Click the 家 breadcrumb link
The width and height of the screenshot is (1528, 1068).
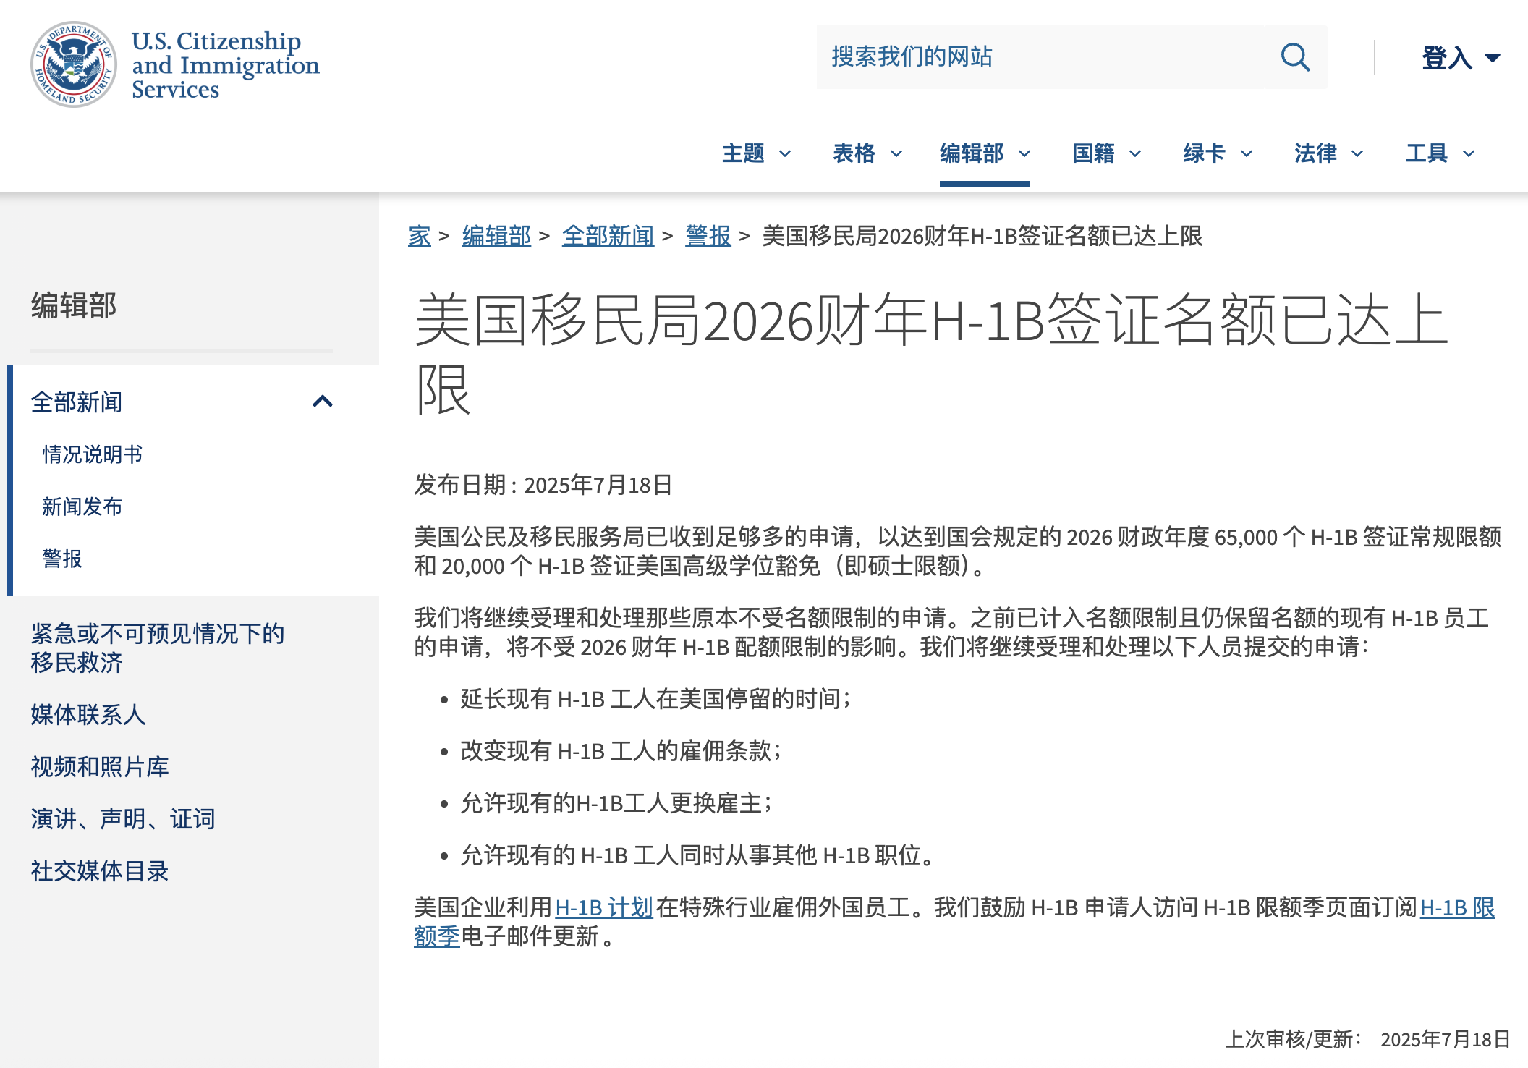click(x=419, y=236)
